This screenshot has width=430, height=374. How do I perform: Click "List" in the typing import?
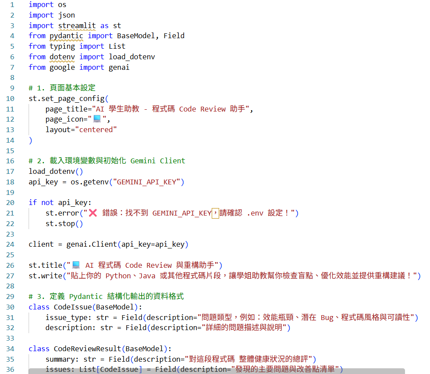point(117,46)
